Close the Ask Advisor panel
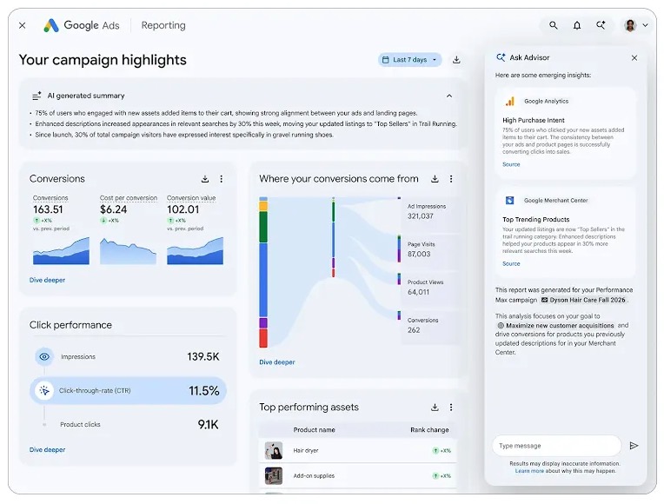Image resolution: width=664 pixels, height=504 pixels. click(634, 58)
